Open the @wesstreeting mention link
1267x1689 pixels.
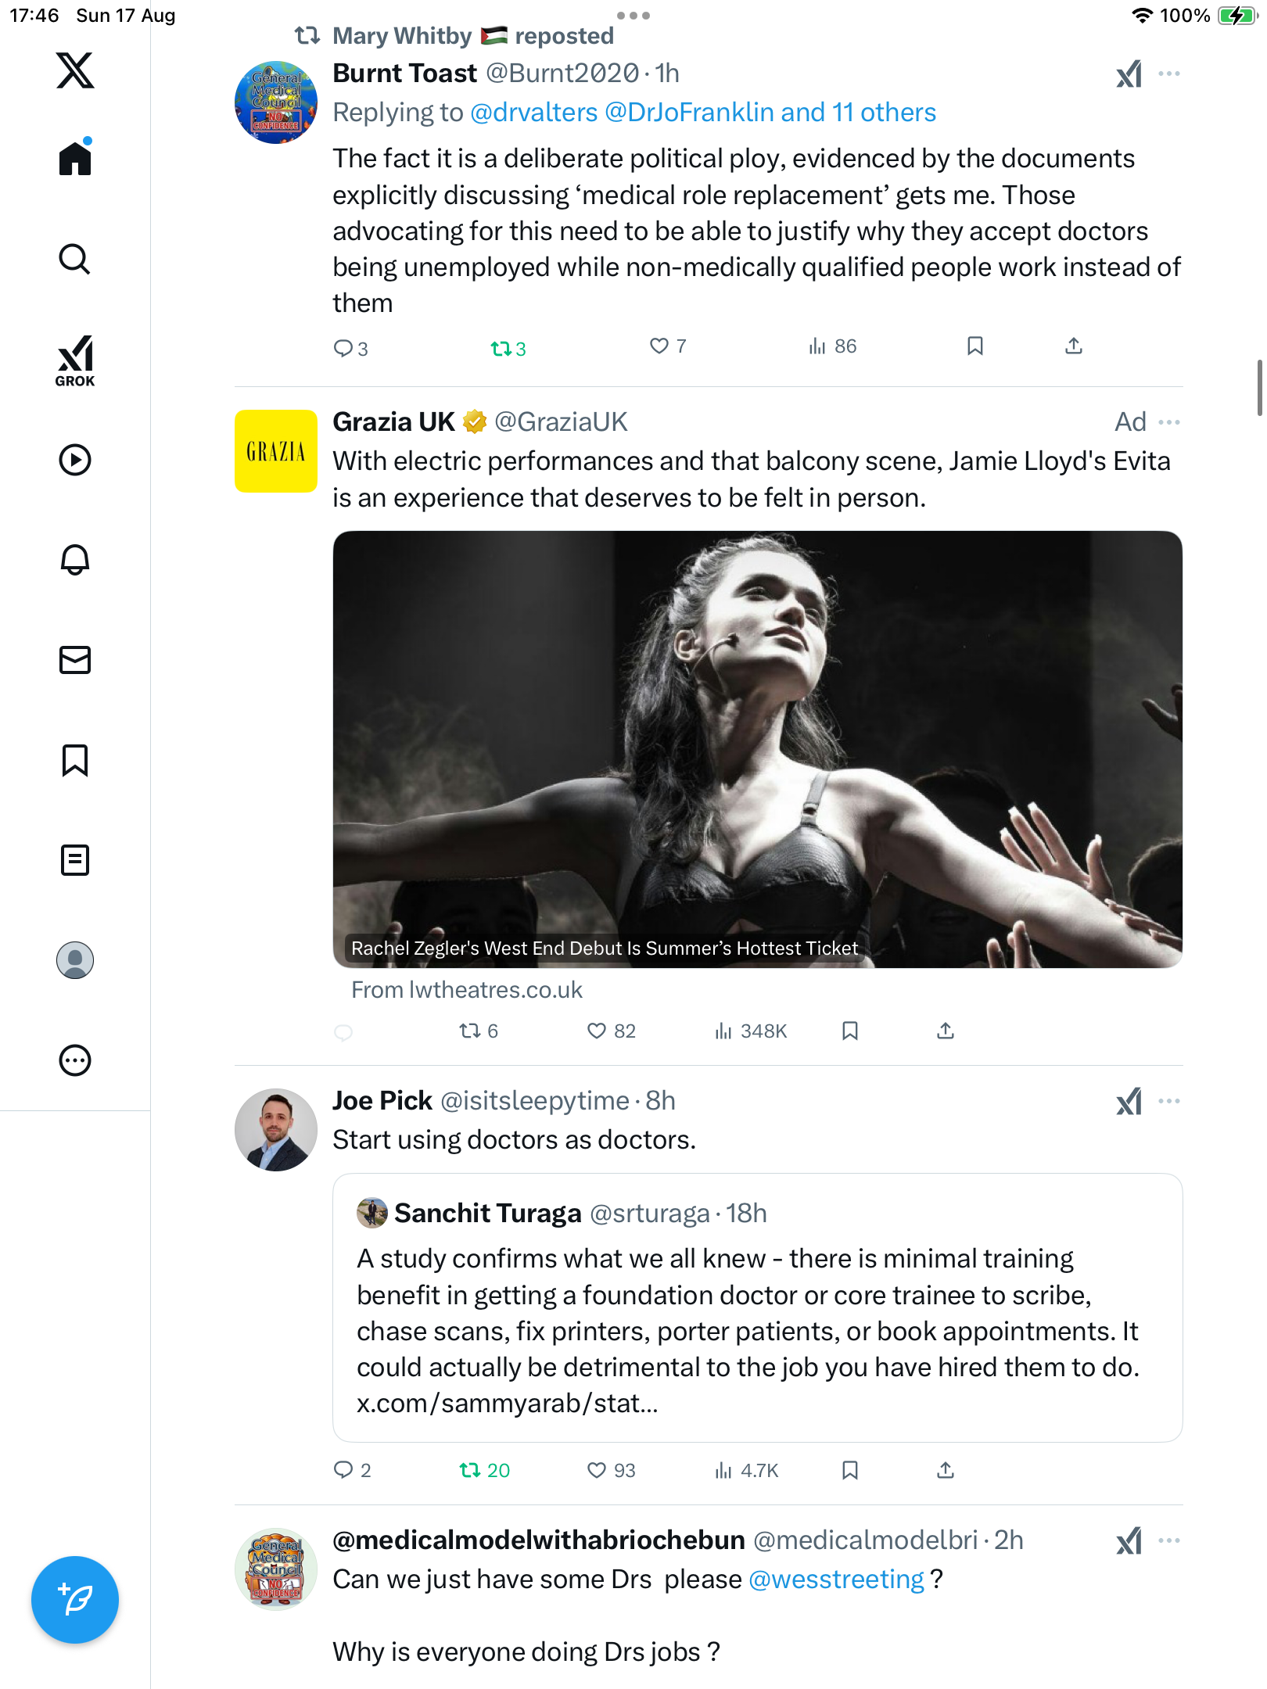[836, 1580]
